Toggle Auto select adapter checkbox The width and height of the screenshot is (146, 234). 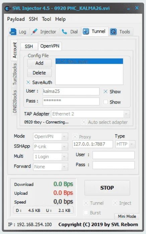pyautogui.click(x=84, y=122)
